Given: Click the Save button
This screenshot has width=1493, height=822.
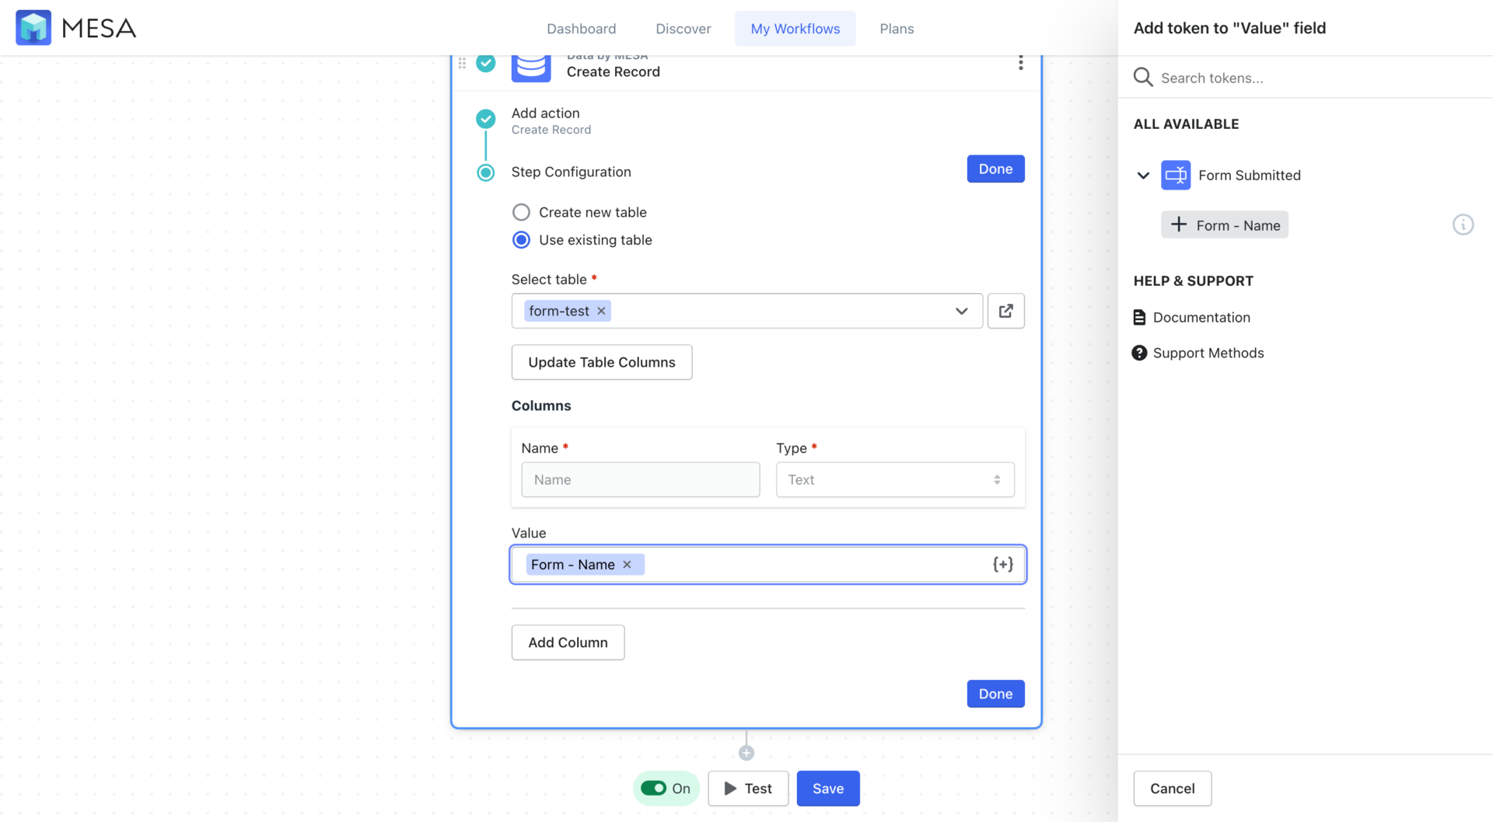Looking at the screenshot, I should click(x=827, y=788).
